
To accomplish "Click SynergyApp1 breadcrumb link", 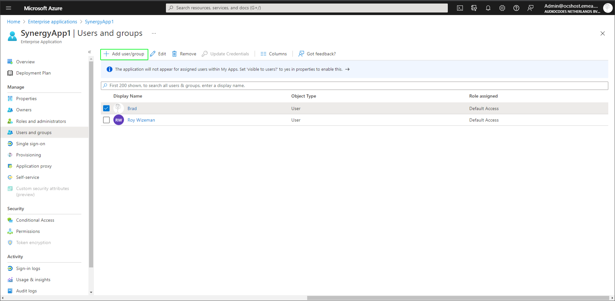I will click(99, 22).
